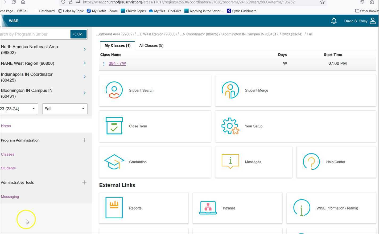Expand Administrative Tools with plus sign
The height and width of the screenshot is (234, 379).
(84, 182)
